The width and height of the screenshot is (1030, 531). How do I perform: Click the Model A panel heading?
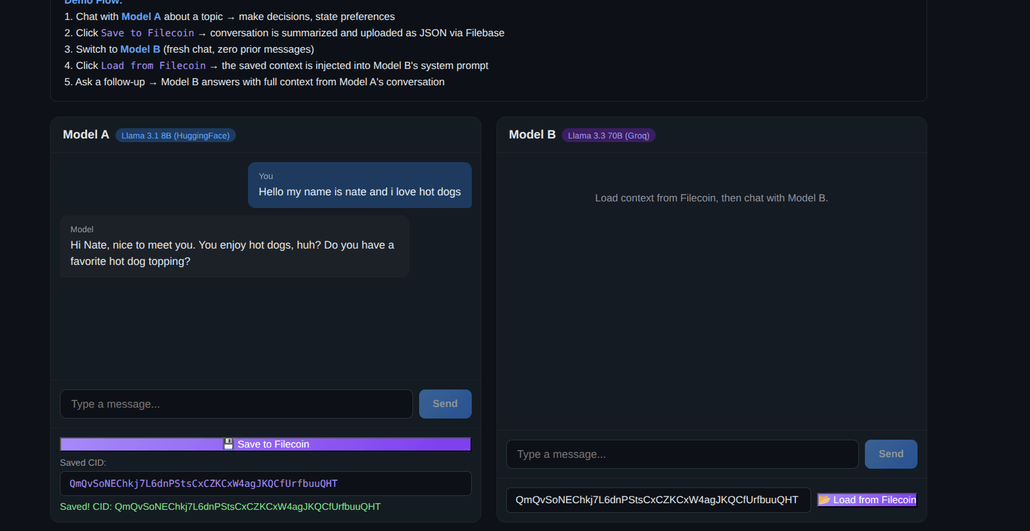86,135
